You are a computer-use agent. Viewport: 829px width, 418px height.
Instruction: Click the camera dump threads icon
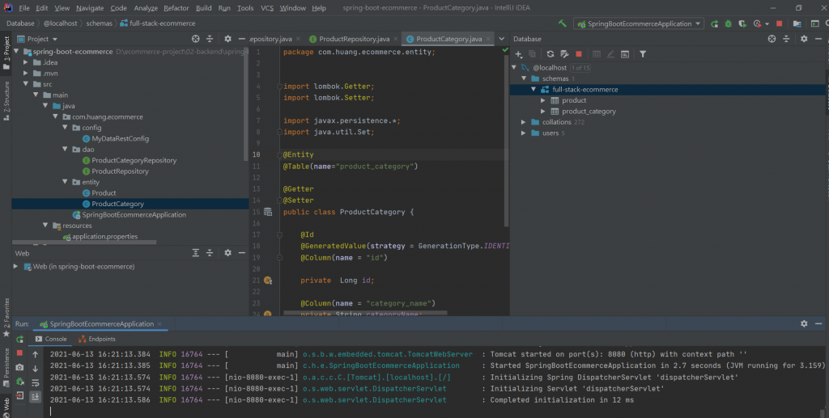pos(19,367)
